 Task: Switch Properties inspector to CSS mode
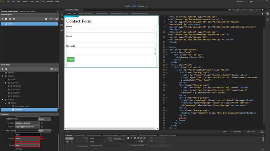coord(70,142)
